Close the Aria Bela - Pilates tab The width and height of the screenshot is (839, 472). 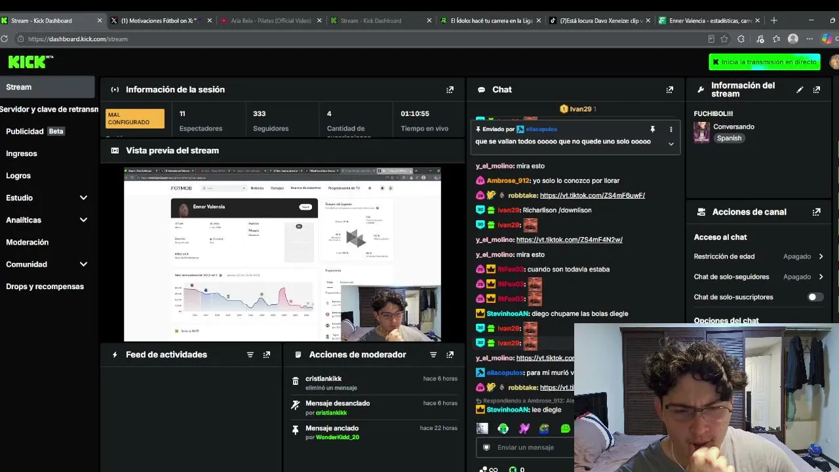319,20
